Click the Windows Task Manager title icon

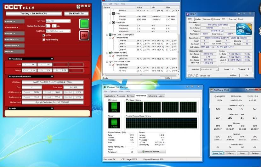click(x=105, y=87)
